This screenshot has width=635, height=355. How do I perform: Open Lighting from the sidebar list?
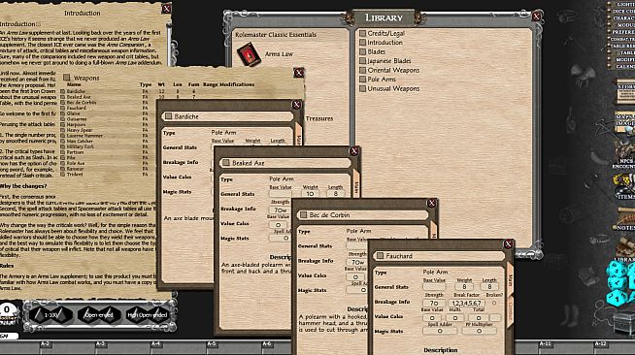(622, 4)
